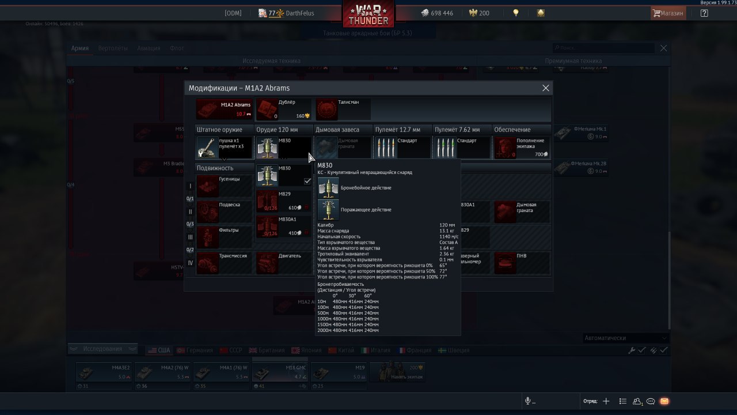737x415 pixels.
Task: Switch to the Армия tab
Action: [80, 48]
